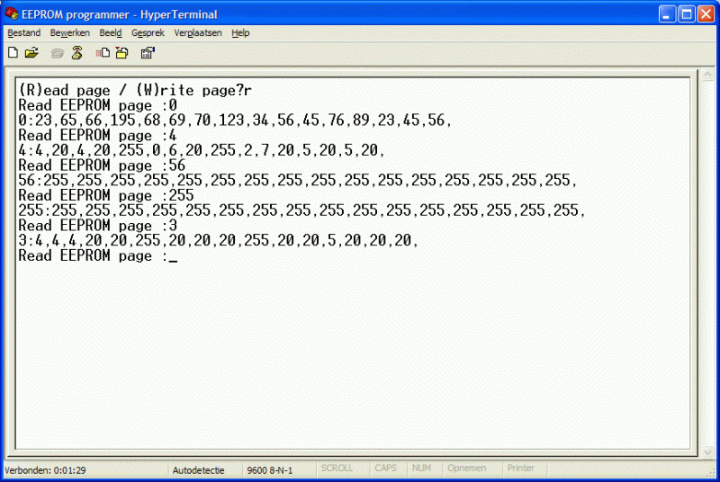The image size is (720, 482).
Task: Click the '9600 8-N-1' status bar entry
Action: 269,470
